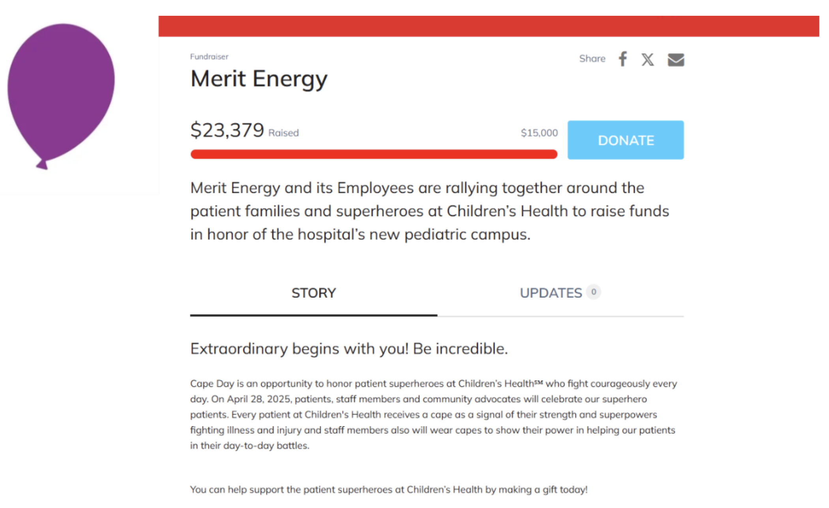Click the Extraordinary begins with you heading
Image resolution: width=829 pixels, height=508 pixels.
pyautogui.click(x=349, y=349)
